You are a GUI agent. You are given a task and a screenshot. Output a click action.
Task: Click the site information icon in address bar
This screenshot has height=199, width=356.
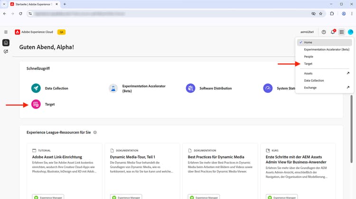pyautogui.click(x=30, y=14)
